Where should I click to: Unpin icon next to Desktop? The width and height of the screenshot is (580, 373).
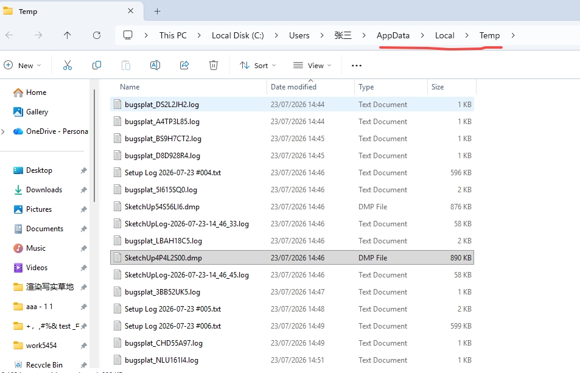83,170
